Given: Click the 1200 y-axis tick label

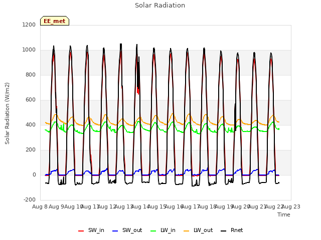Looking at the screenshot, I should tap(29, 24).
